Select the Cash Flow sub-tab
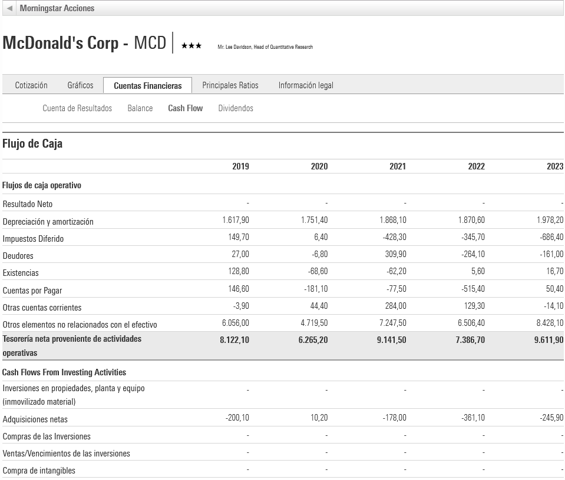 (x=186, y=108)
